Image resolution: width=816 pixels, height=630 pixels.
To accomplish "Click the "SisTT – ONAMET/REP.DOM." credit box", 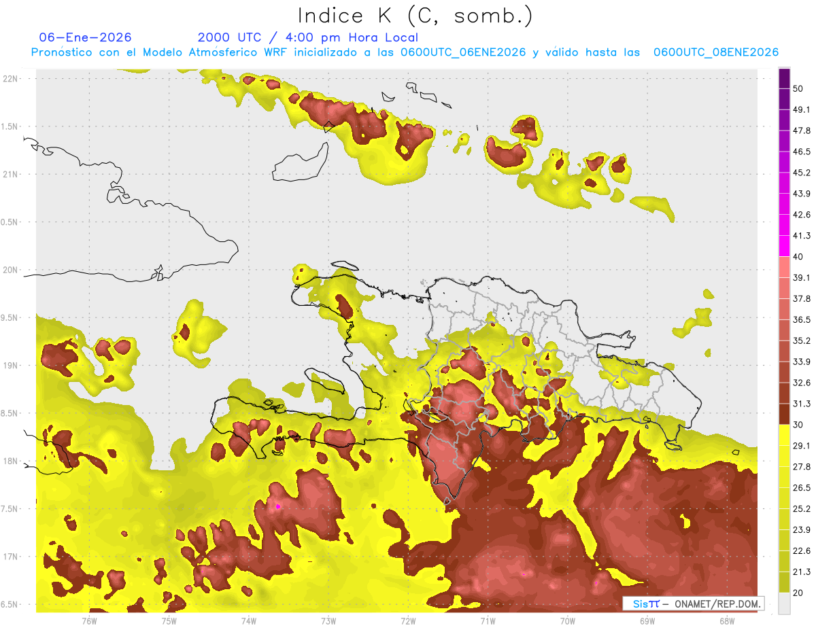I will pyautogui.click(x=695, y=603).
